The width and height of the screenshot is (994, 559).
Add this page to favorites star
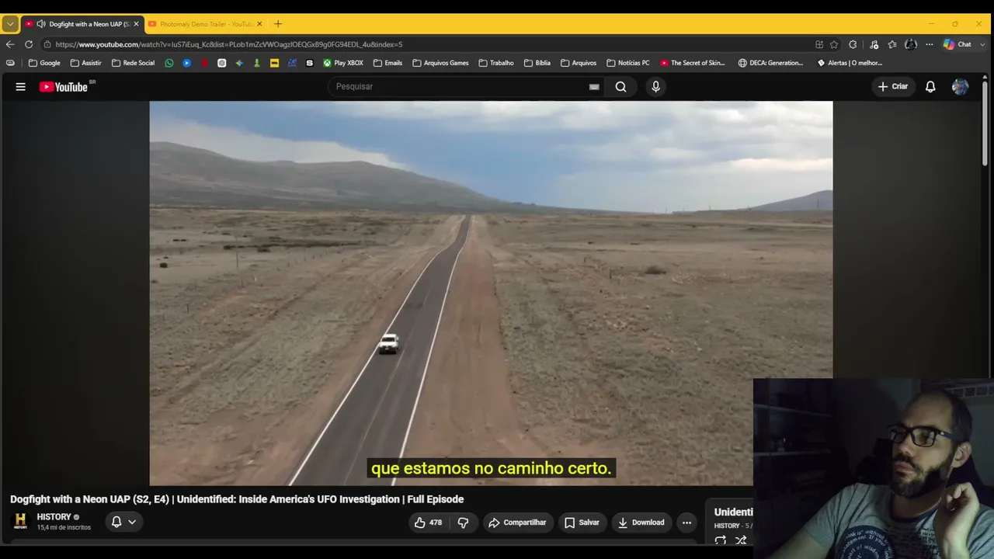[x=834, y=44]
